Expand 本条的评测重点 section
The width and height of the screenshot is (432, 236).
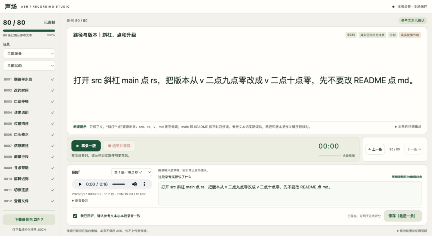(x=408, y=127)
